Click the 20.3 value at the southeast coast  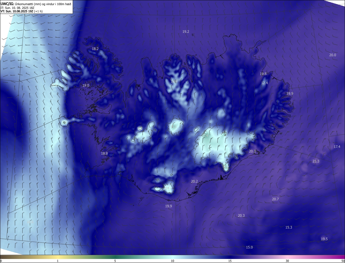tap(252, 151)
